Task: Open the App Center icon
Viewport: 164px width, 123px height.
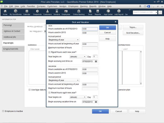Action: pyautogui.click(x=108, y=12)
